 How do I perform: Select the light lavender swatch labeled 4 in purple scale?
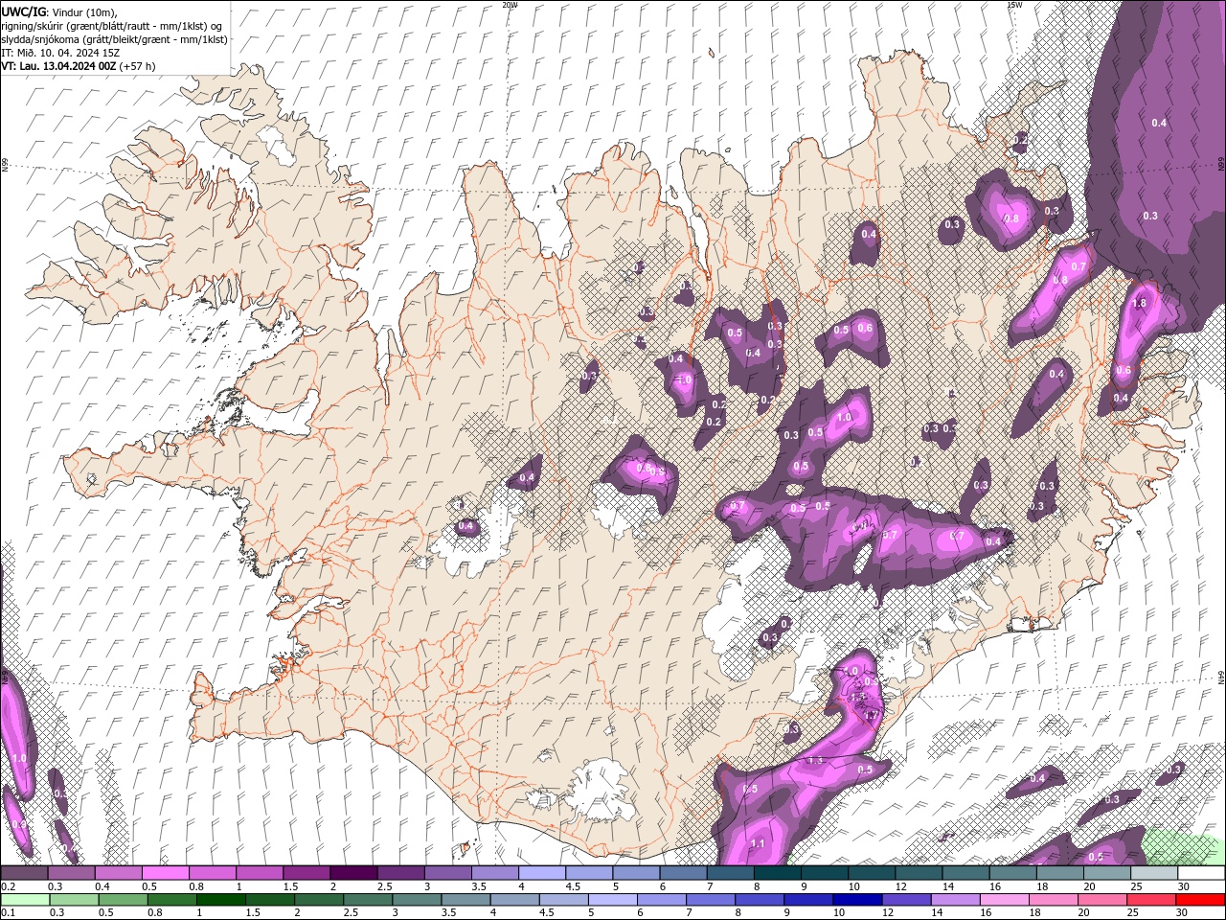(541, 873)
